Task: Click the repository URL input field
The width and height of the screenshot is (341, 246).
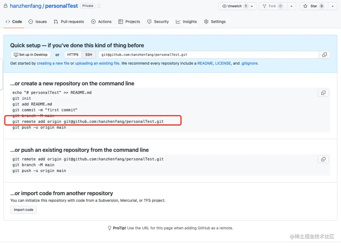Action: coord(209,55)
